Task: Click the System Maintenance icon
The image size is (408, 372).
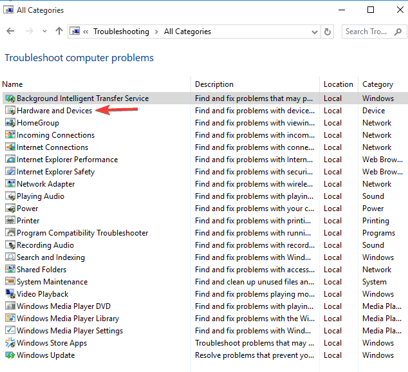Action: tap(10, 282)
